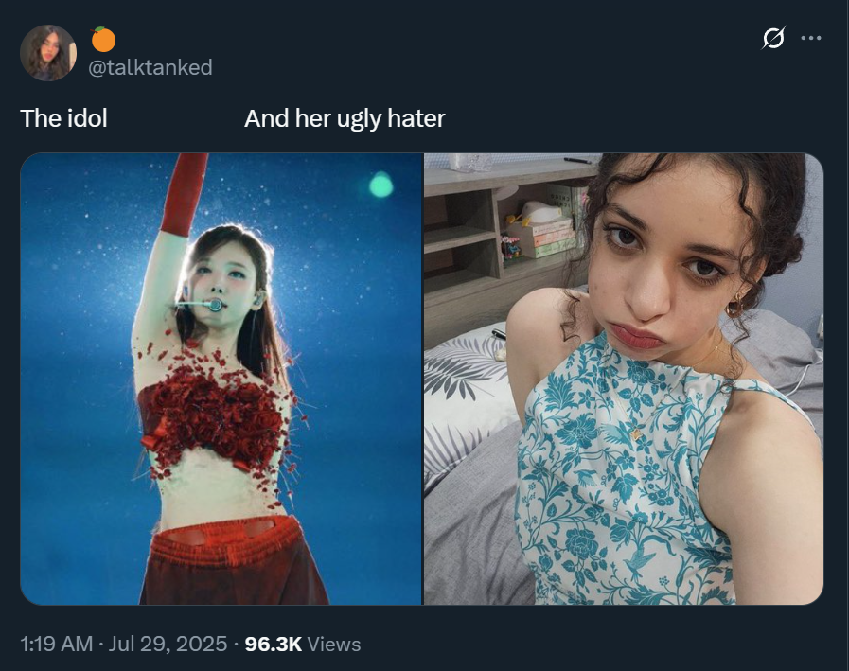The image size is (849, 671).
Task: Open the right bedroom selfie photo
Action: pyautogui.click(x=624, y=379)
